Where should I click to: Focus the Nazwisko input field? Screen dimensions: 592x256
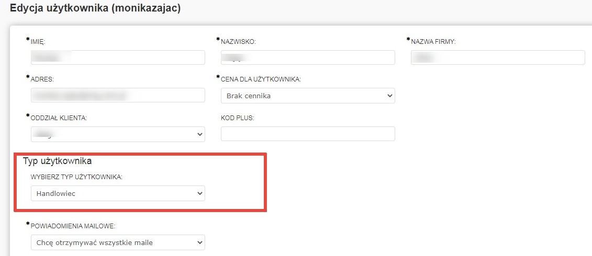(x=308, y=57)
